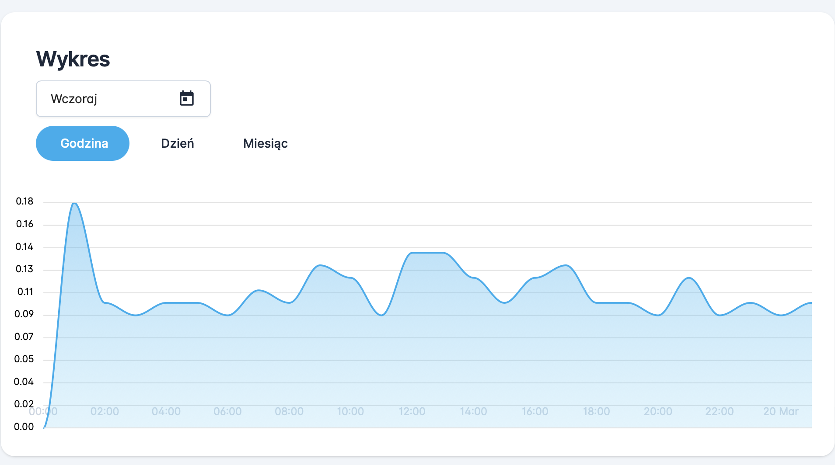Open the calendar icon in date field
The width and height of the screenshot is (835, 465).
coord(187,98)
